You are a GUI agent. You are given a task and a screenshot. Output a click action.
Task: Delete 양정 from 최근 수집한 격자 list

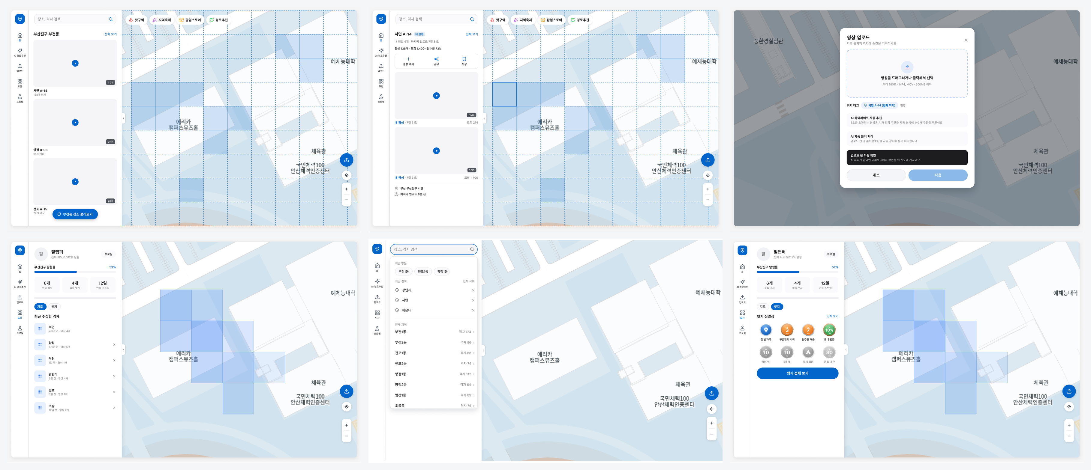(114, 345)
